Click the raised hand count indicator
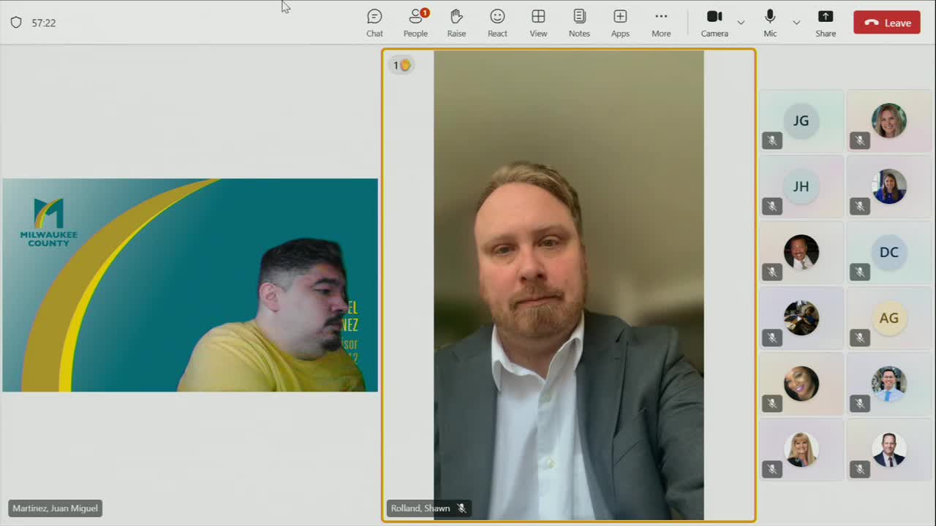This screenshot has height=526, width=936. tap(401, 65)
